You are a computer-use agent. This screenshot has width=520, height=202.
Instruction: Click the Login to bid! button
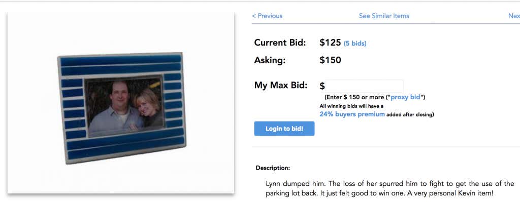284,129
